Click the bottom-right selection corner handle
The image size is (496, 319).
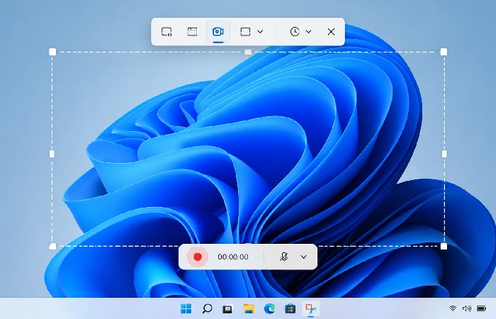[444, 246]
